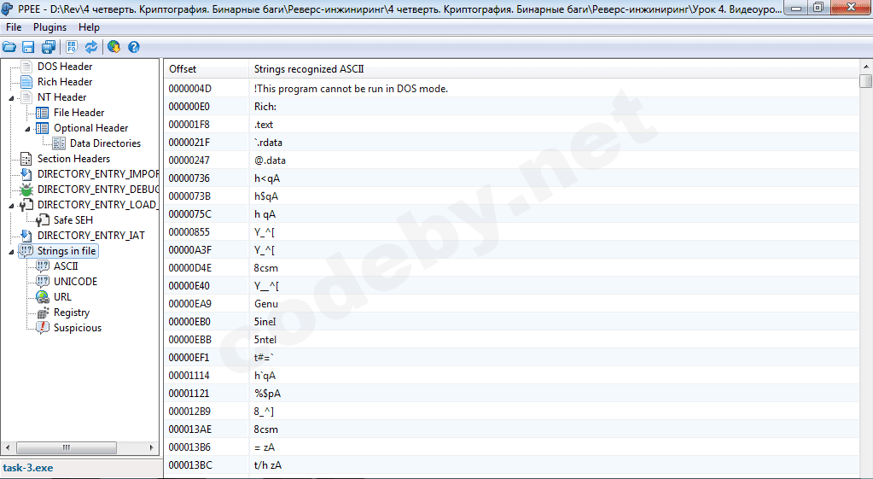This screenshot has width=873, height=479.
Task: Select the '@.data' string row
Action: [x=512, y=161]
